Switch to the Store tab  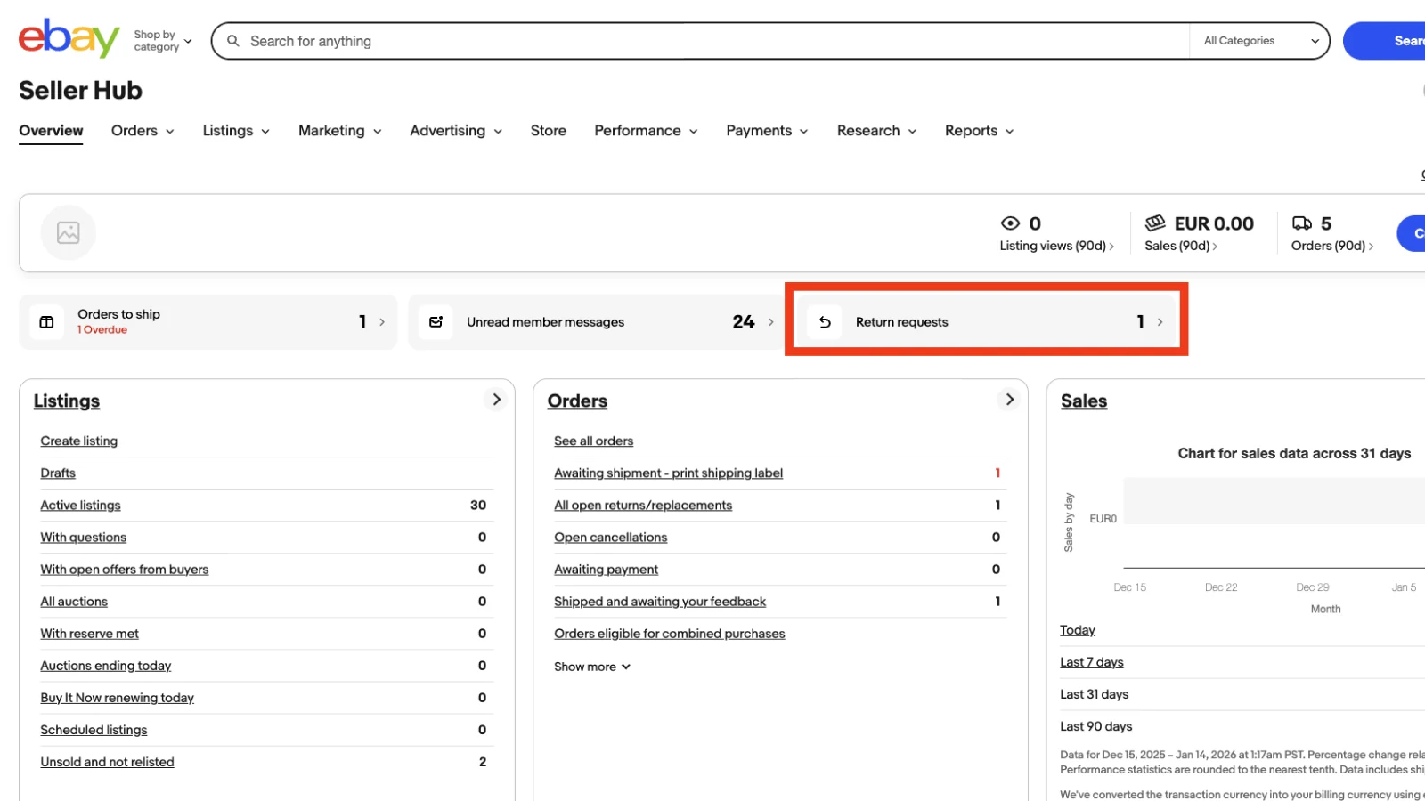click(x=548, y=131)
